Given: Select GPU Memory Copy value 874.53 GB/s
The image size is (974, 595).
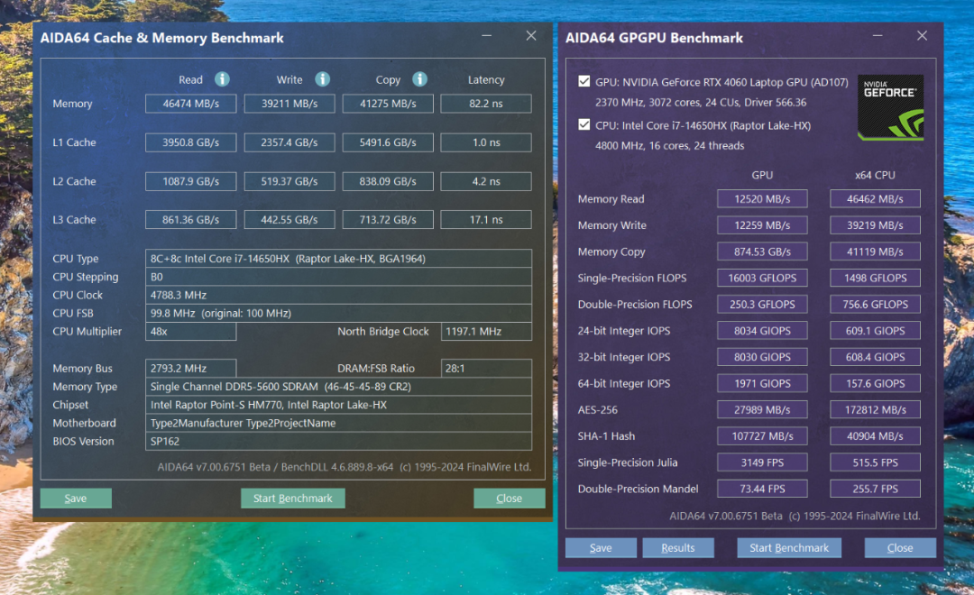Looking at the screenshot, I should coord(762,252).
